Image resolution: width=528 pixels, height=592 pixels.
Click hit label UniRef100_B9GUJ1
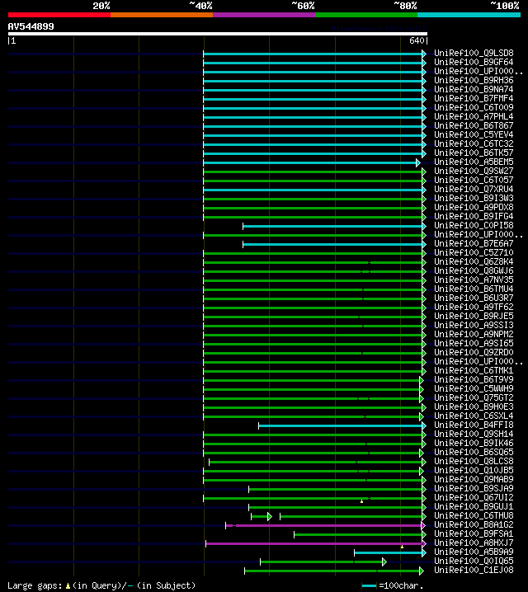(x=474, y=506)
